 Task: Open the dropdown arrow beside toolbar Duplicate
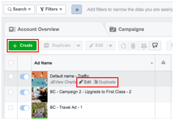point(78,46)
